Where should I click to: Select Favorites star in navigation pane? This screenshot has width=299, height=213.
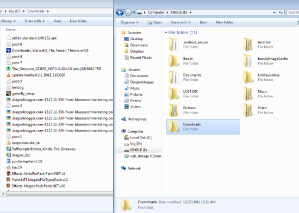click(x=123, y=33)
